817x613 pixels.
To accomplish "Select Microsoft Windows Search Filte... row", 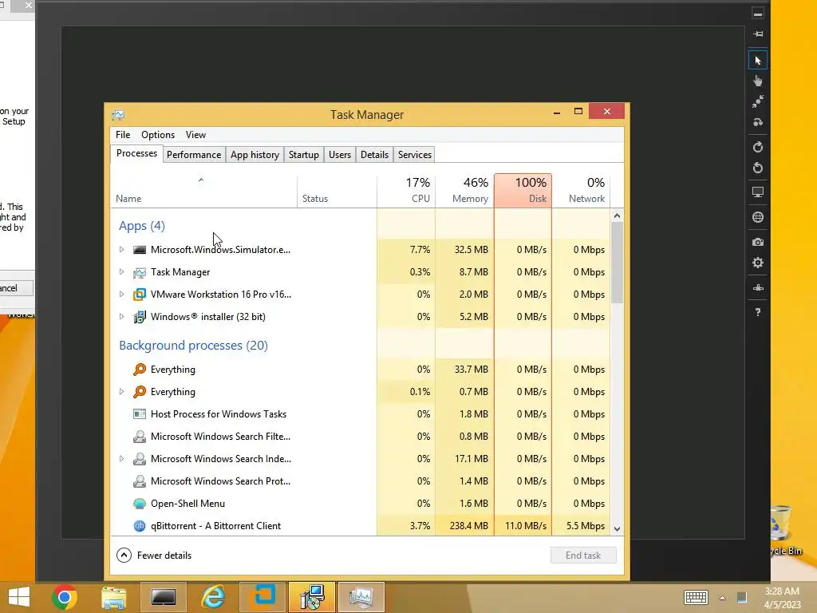I will 361,437.
